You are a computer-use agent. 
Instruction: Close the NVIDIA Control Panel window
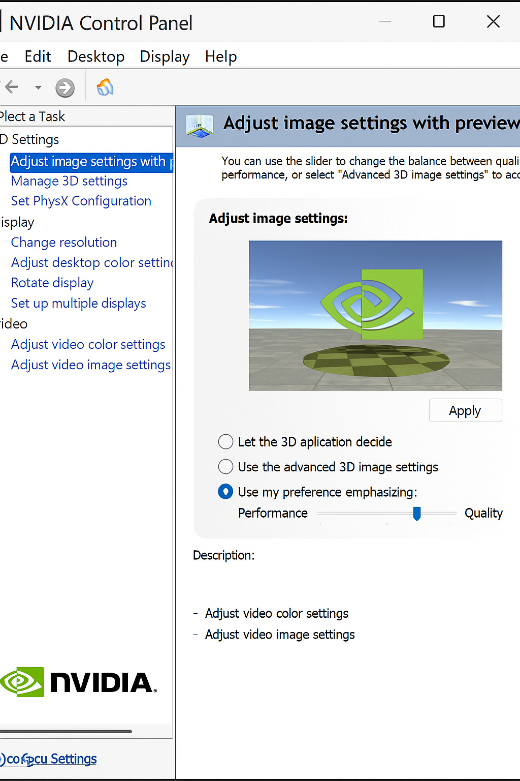(x=493, y=21)
